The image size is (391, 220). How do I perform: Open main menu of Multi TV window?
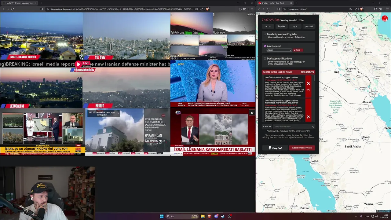point(252,9)
